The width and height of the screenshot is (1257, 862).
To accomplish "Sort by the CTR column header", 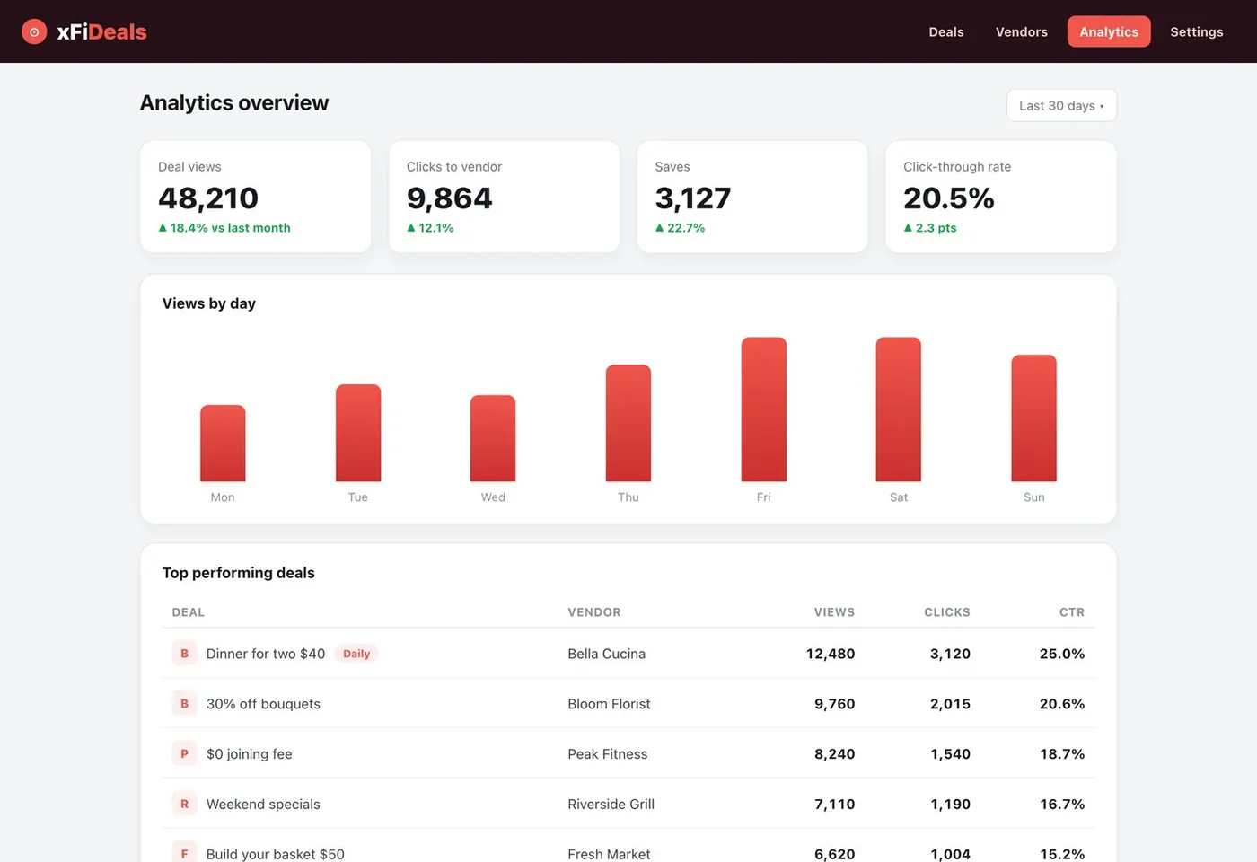I will pyautogui.click(x=1072, y=612).
